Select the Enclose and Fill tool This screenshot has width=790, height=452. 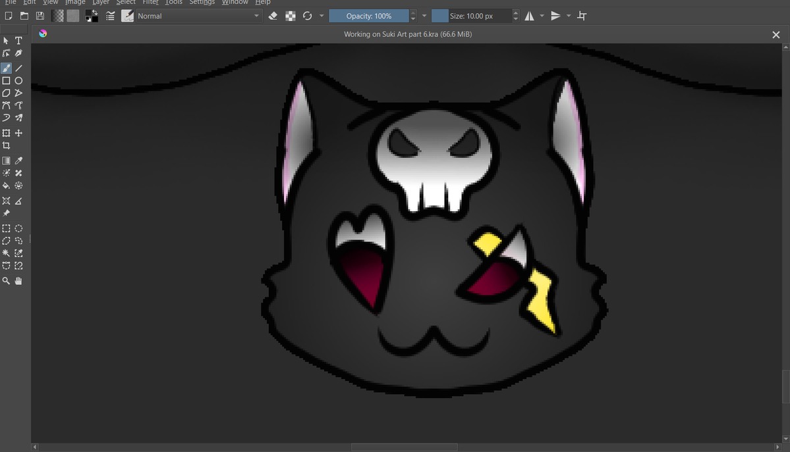pos(18,186)
